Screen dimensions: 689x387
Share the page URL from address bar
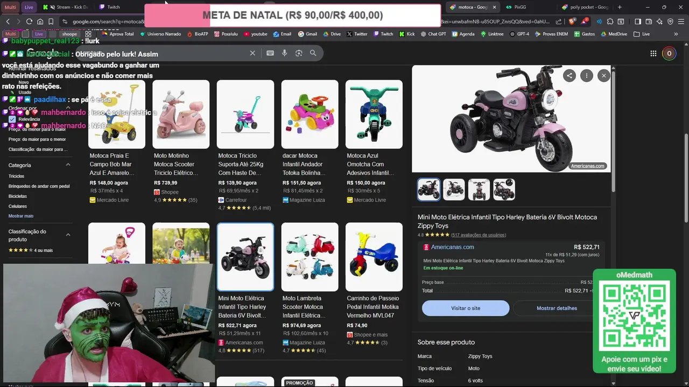[x=558, y=21]
